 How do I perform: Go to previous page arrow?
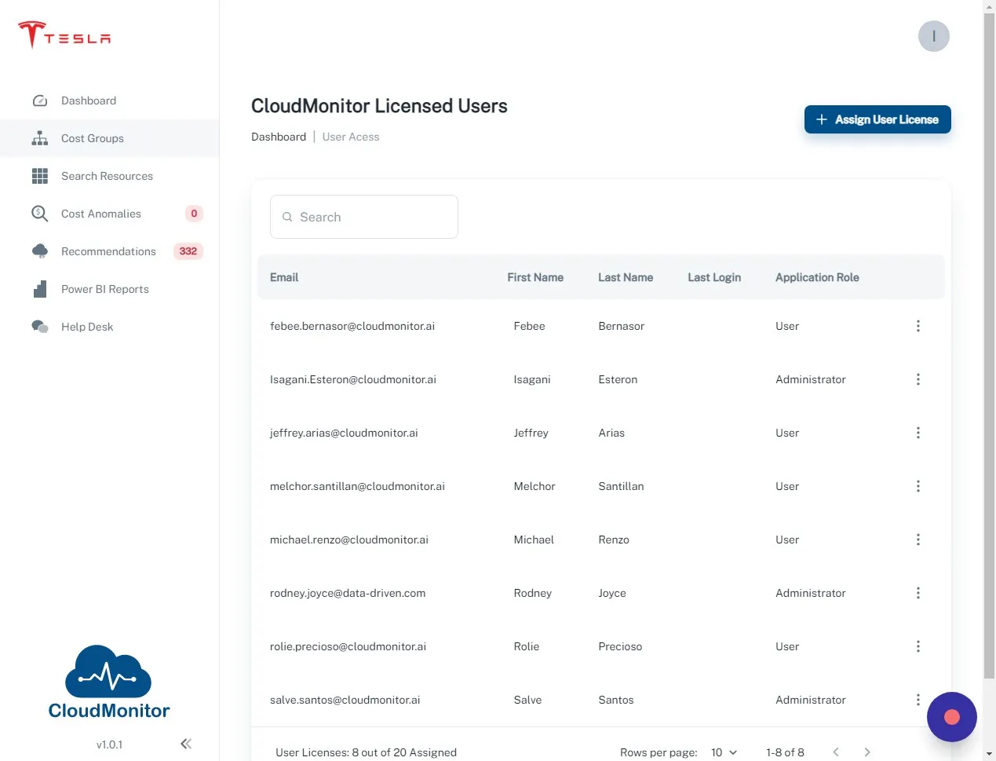click(836, 752)
